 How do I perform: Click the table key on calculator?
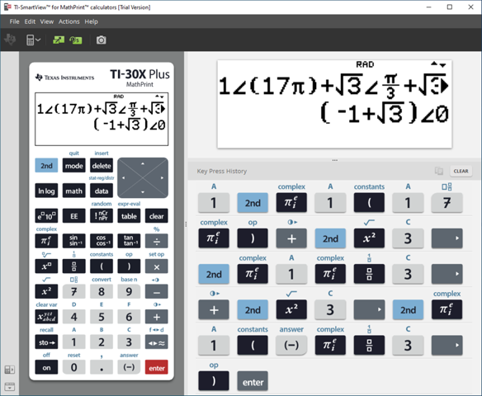pos(129,216)
